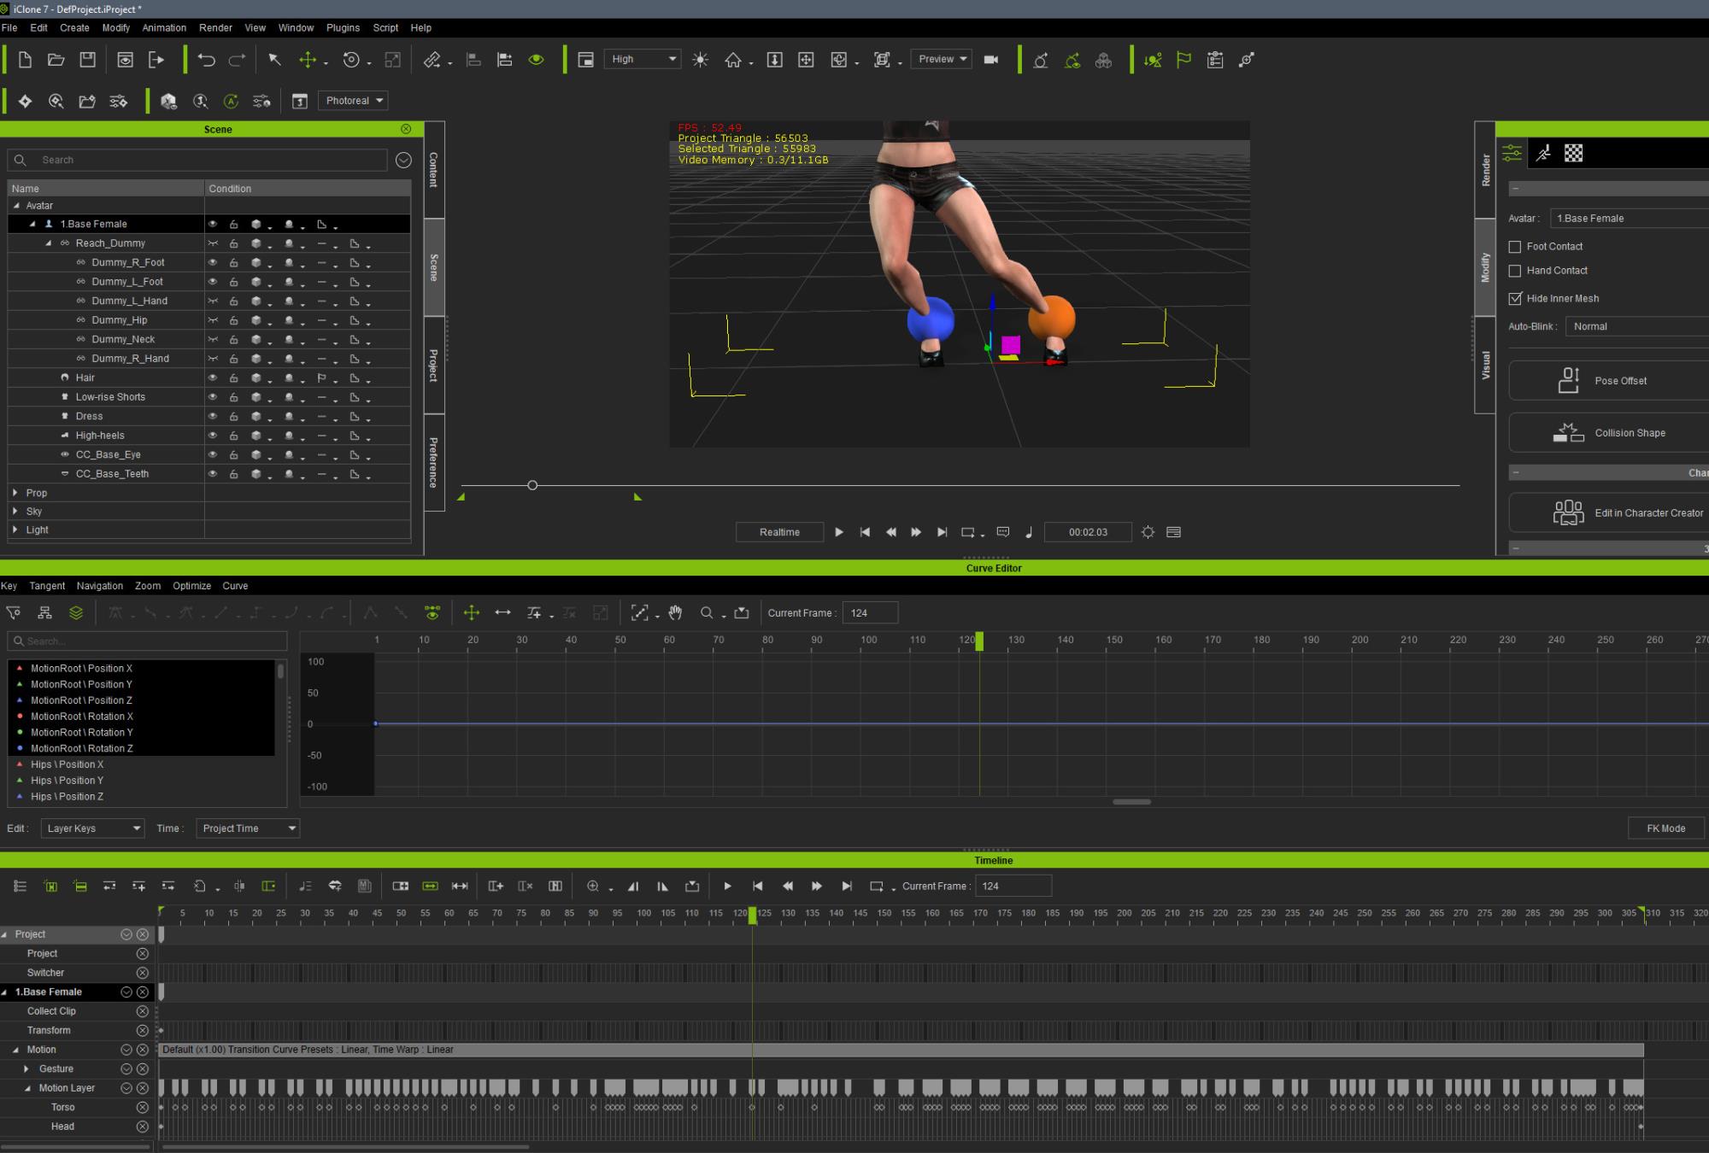The width and height of the screenshot is (1709, 1153).
Task: Click the Scene Search field
Action: click(x=198, y=160)
